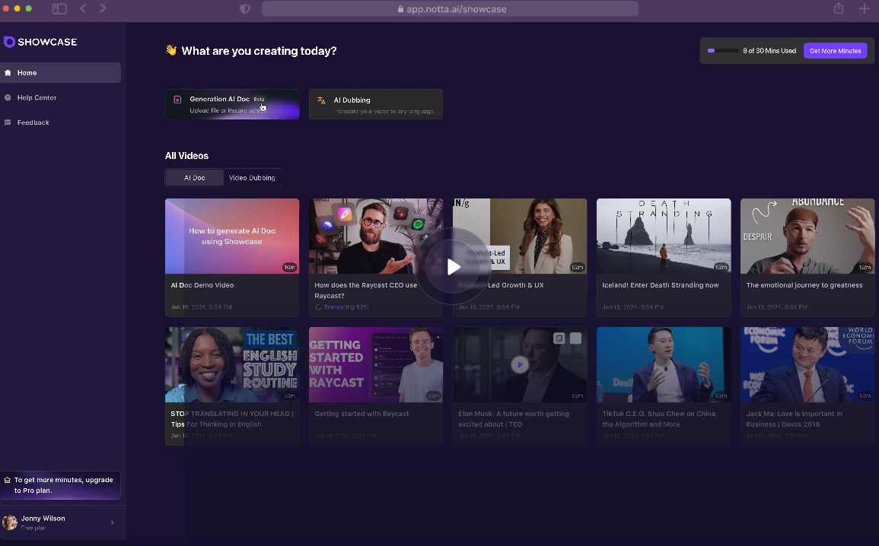Switch to the AI Doc tab
The width and height of the screenshot is (879, 546).
pos(195,177)
